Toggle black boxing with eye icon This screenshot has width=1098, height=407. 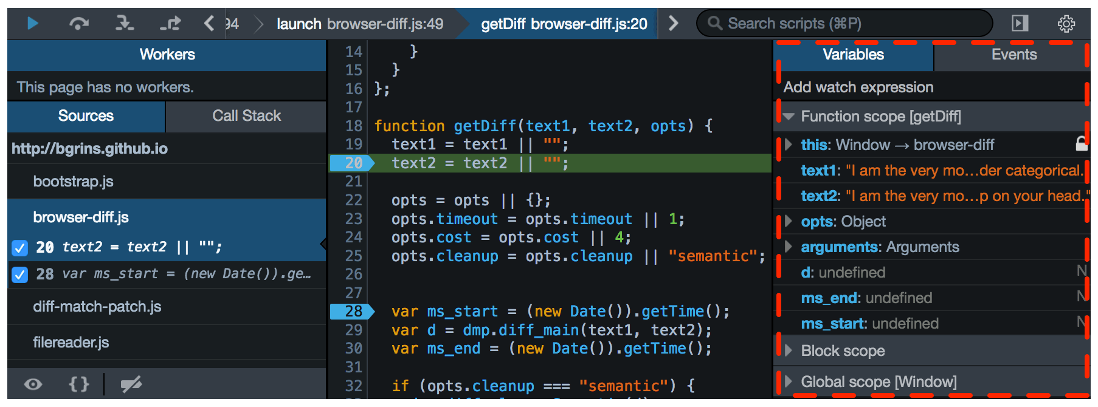click(x=33, y=384)
